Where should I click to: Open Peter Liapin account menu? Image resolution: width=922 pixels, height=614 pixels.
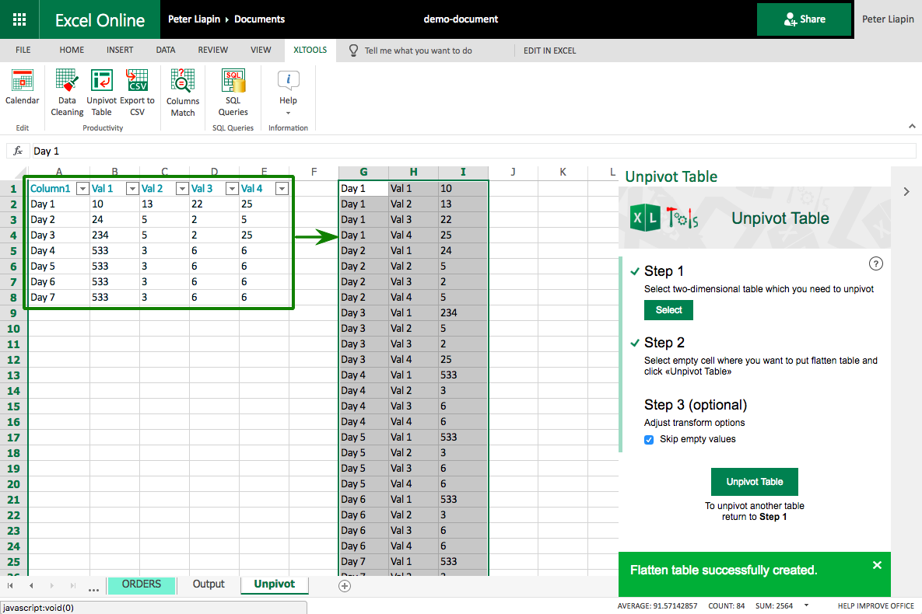tap(888, 19)
